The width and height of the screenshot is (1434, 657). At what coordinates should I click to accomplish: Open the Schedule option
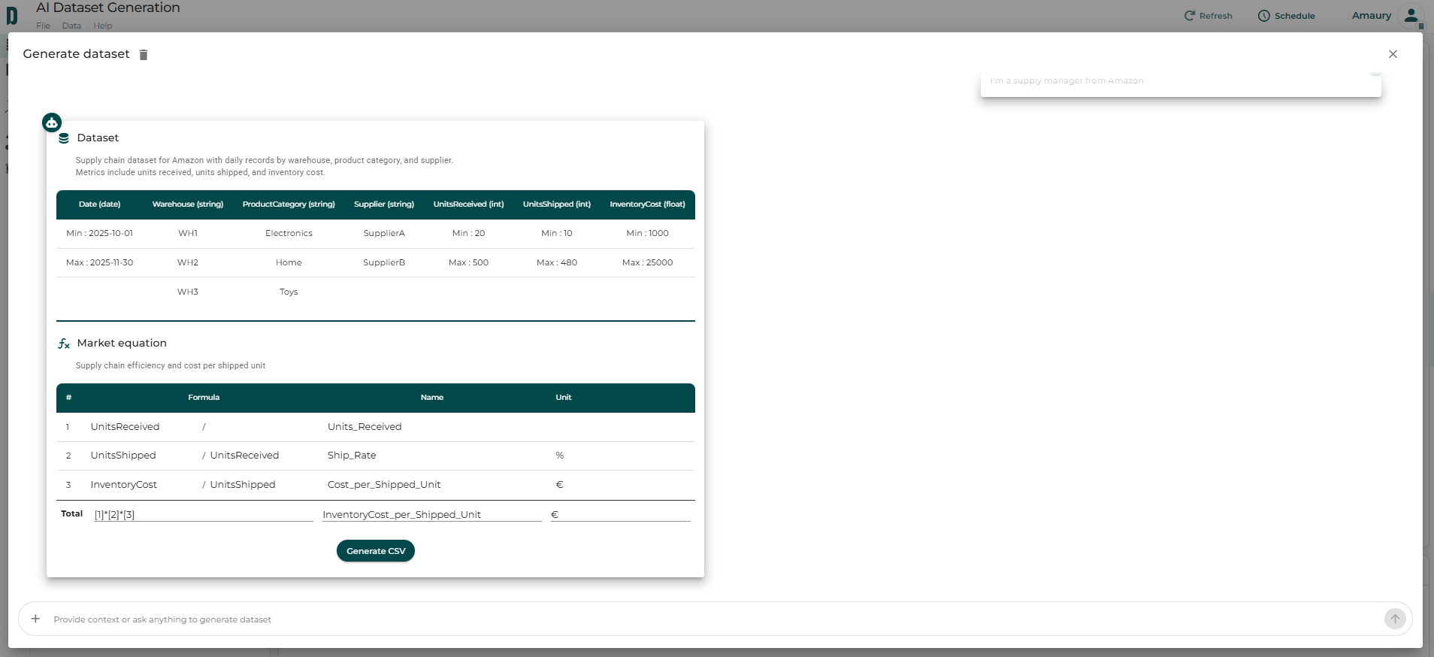coord(1286,16)
